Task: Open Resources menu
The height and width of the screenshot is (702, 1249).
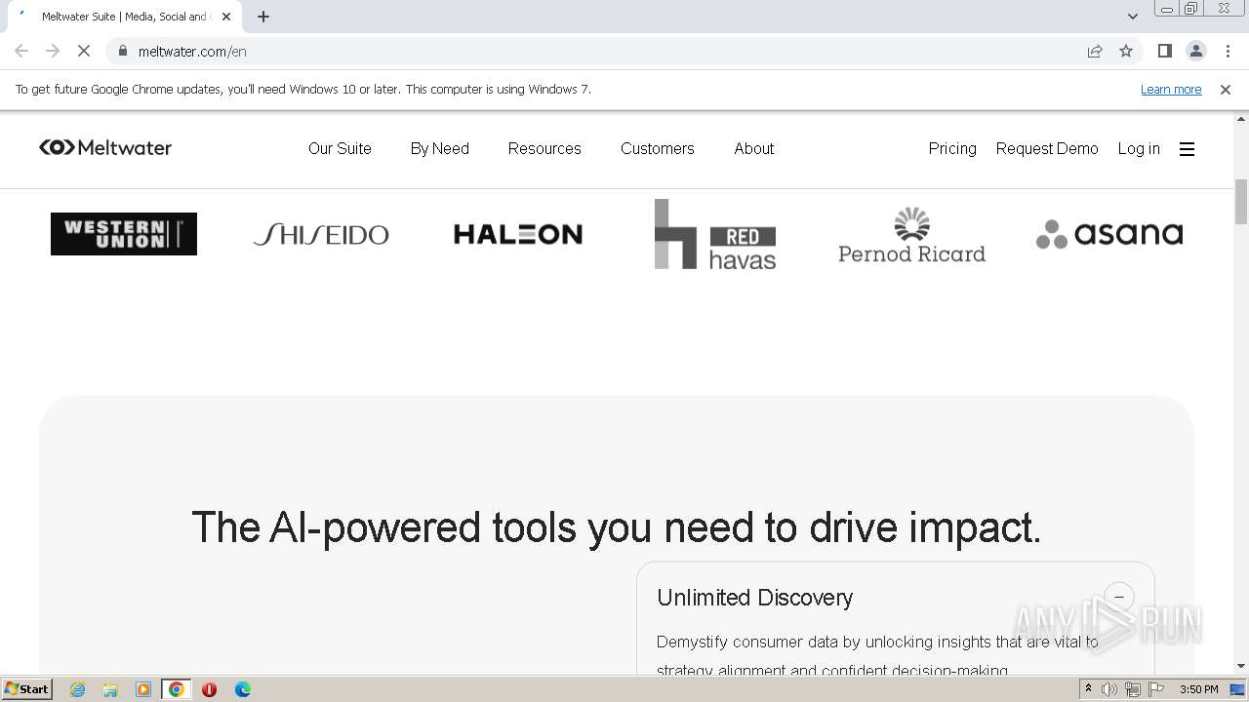Action: (544, 148)
